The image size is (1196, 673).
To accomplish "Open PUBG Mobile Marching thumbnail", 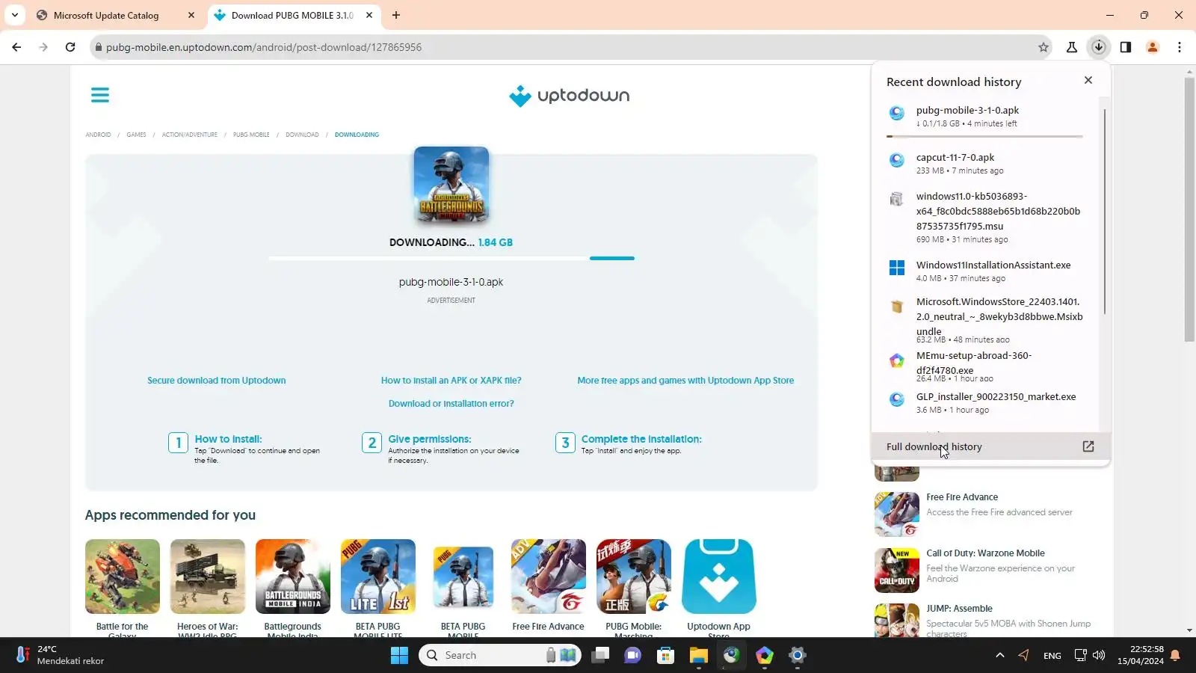I will (x=634, y=577).
